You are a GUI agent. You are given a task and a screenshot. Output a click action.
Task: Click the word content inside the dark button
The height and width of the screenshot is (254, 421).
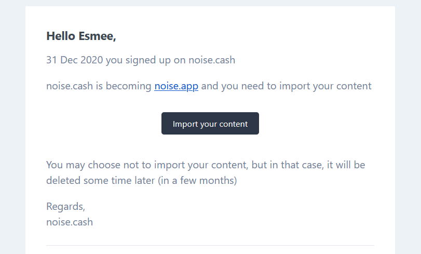point(233,124)
